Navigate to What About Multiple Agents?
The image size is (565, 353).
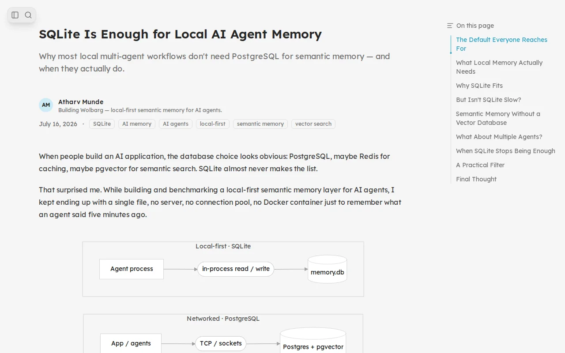pos(499,137)
